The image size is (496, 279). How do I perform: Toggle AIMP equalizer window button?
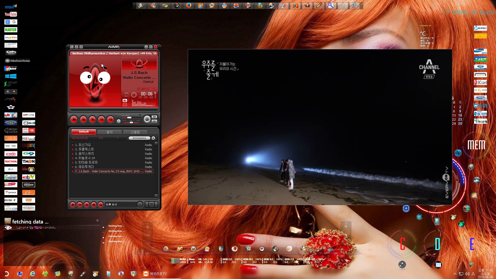coord(154,121)
